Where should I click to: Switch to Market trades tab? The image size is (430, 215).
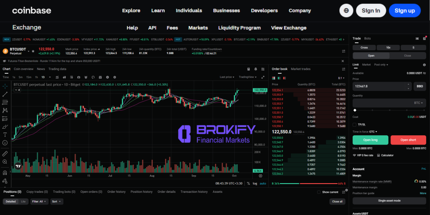click(301, 69)
